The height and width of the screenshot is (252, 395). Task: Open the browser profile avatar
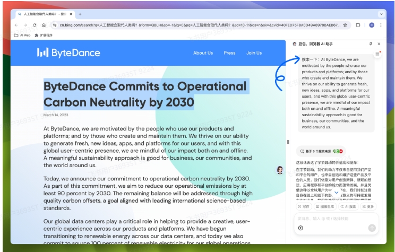click(372, 25)
